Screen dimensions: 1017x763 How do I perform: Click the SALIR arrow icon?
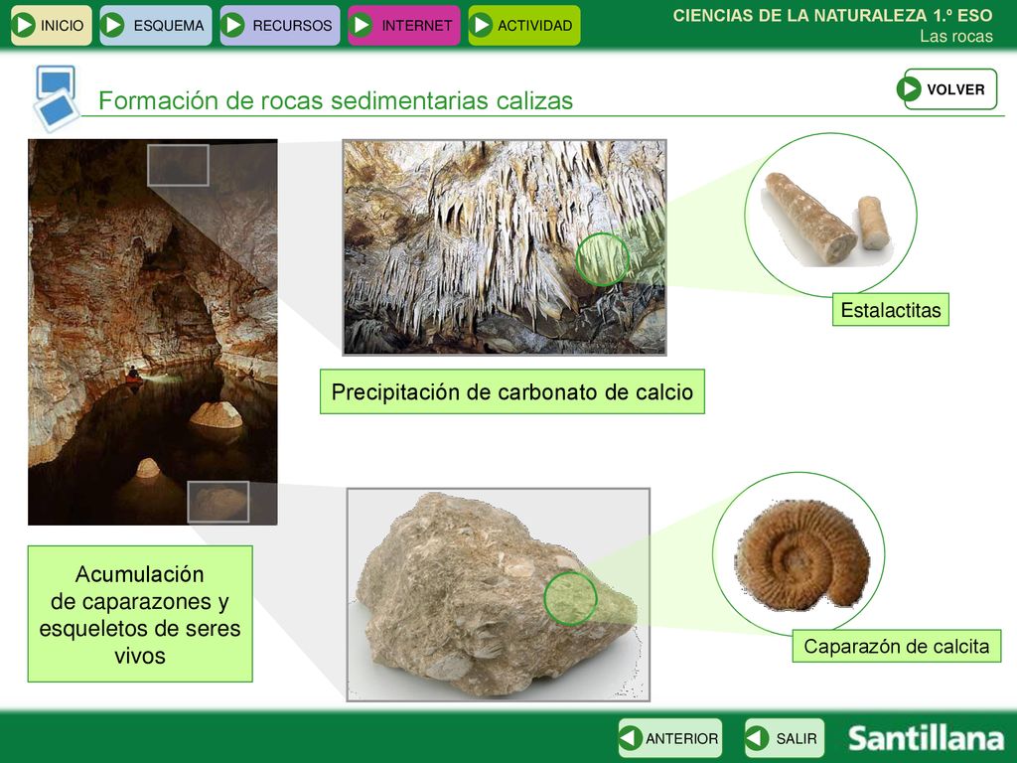click(x=757, y=738)
